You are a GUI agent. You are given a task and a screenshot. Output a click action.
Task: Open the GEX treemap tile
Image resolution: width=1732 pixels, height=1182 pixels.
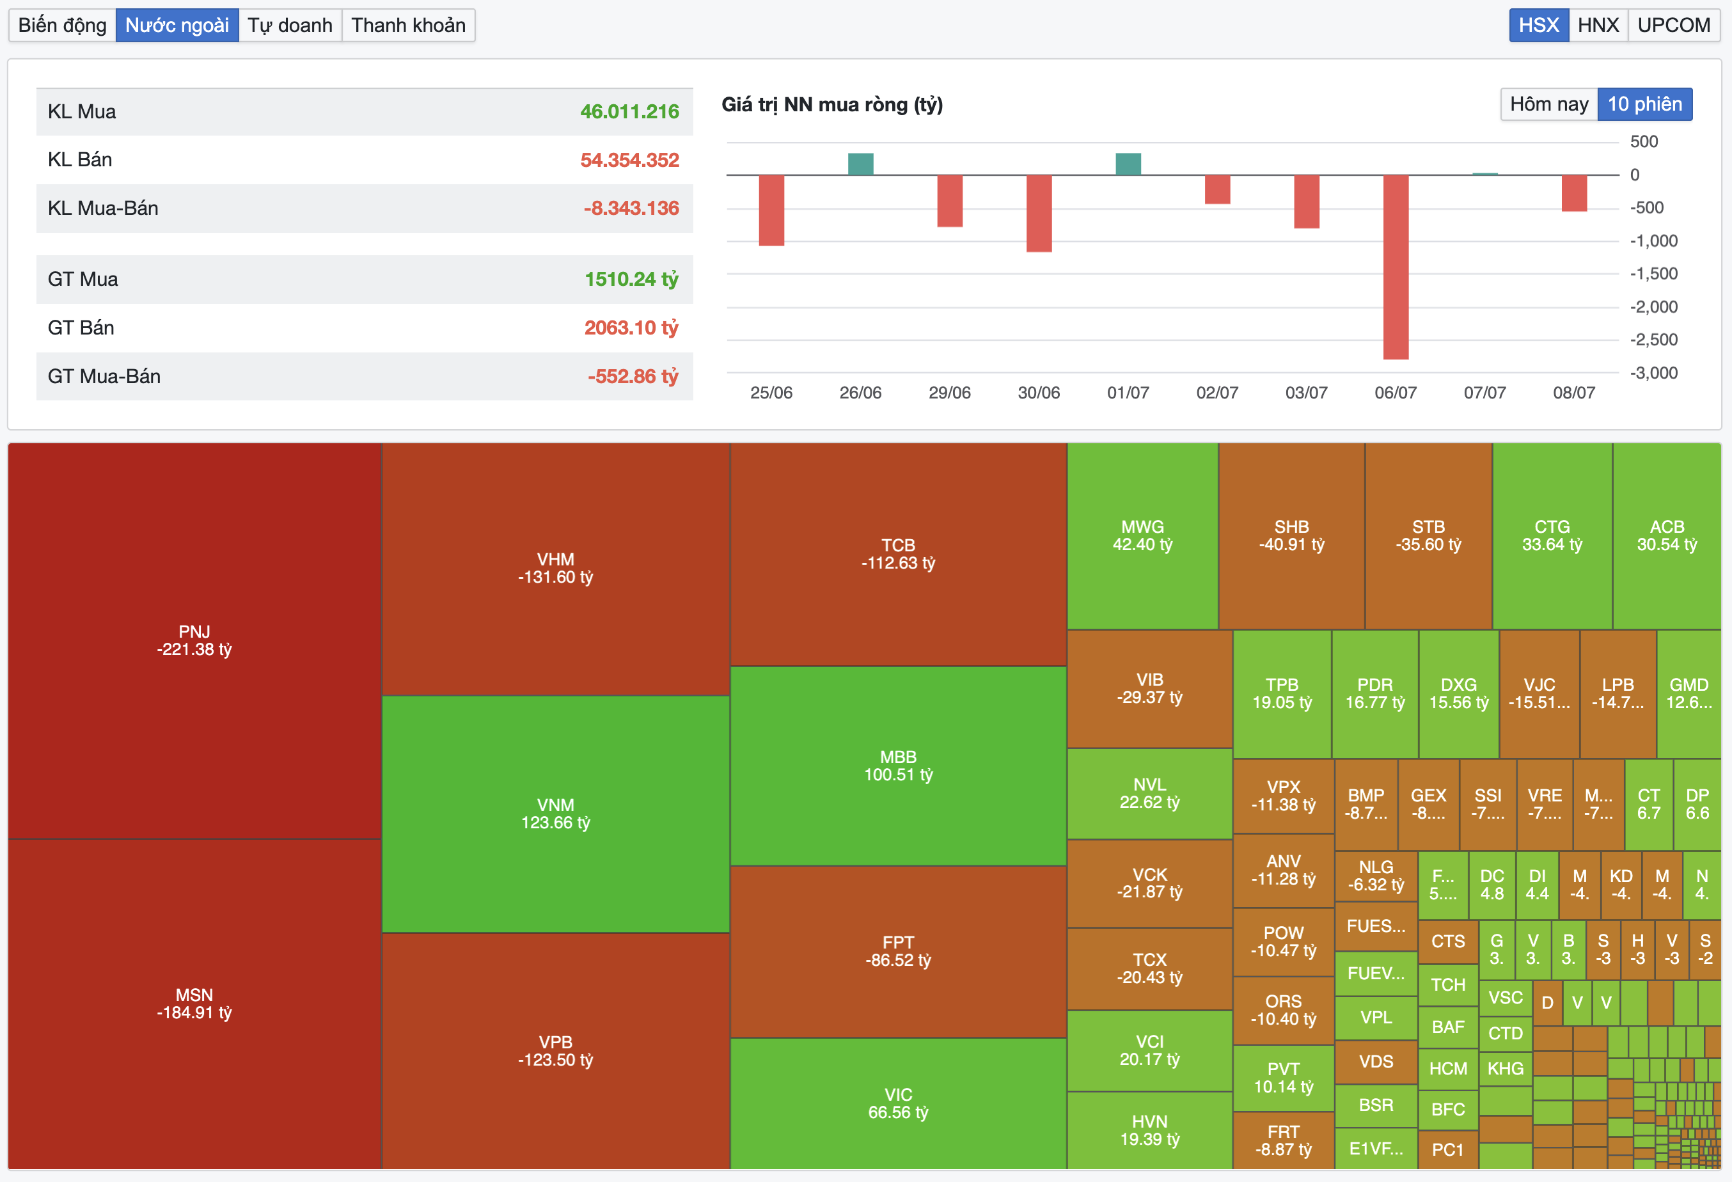click(x=1429, y=805)
